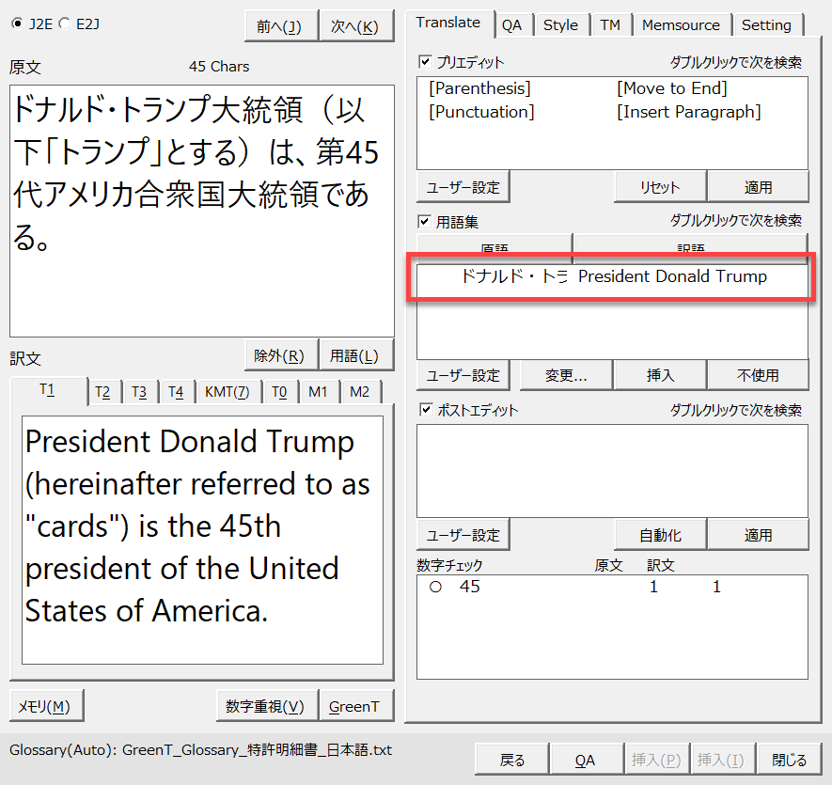The width and height of the screenshot is (832, 785).
Task: Click the [Move to End] pre-edit item
Action: 671,88
